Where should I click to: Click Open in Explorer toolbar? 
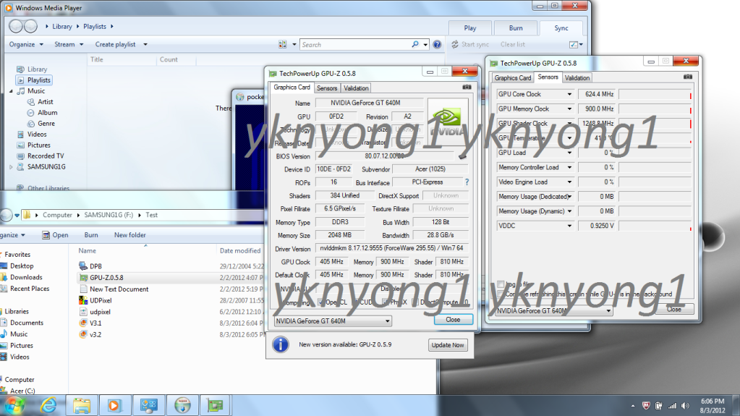(55, 235)
